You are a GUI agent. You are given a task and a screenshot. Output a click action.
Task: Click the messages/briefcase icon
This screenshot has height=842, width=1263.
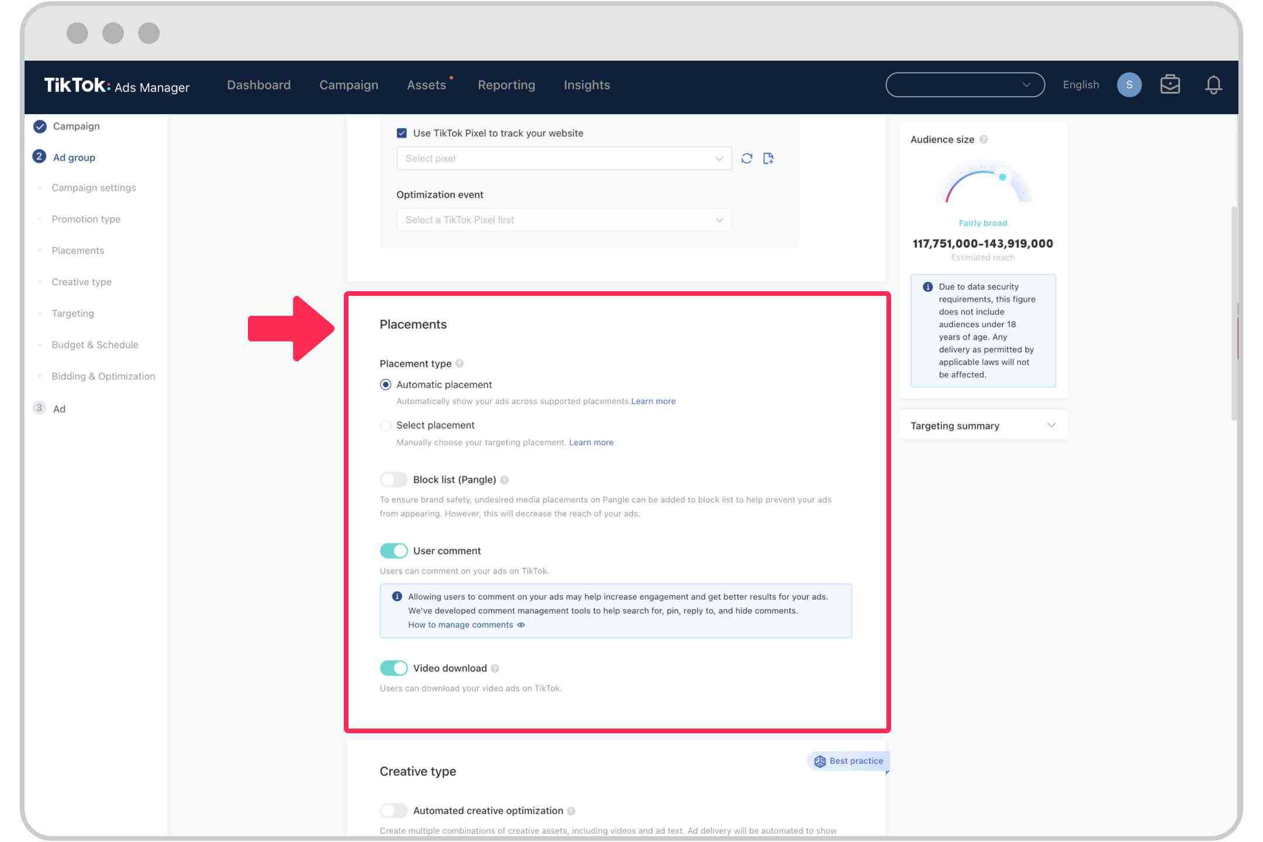point(1171,85)
